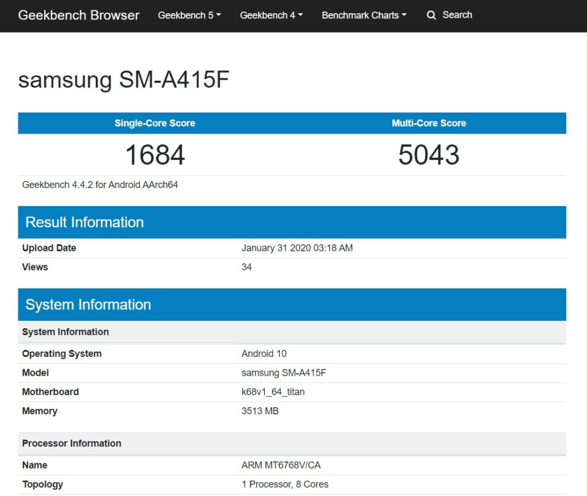Select the memory value 3513 MB

260,411
